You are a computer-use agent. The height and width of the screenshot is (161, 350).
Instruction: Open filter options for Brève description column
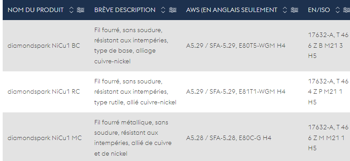[173, 10]
